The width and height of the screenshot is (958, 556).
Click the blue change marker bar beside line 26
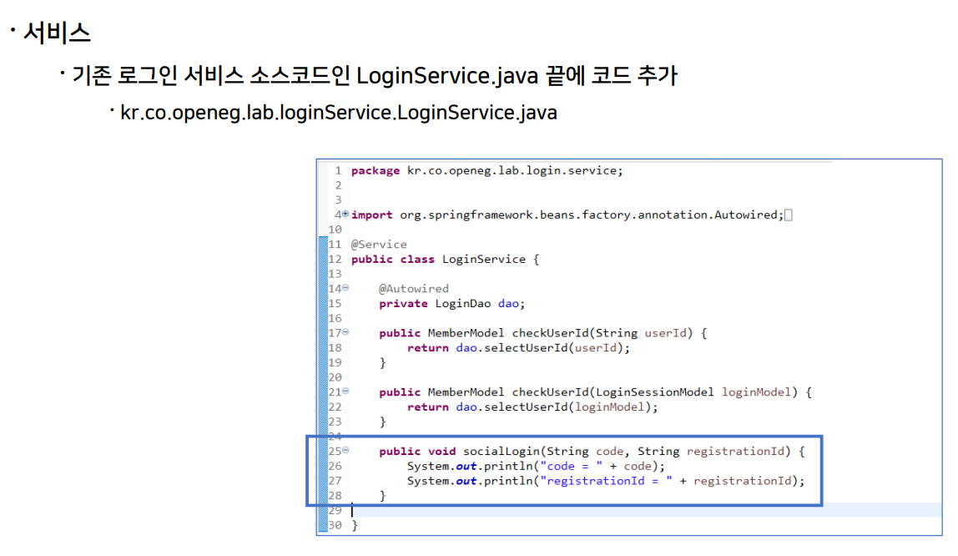coord(322,466)
